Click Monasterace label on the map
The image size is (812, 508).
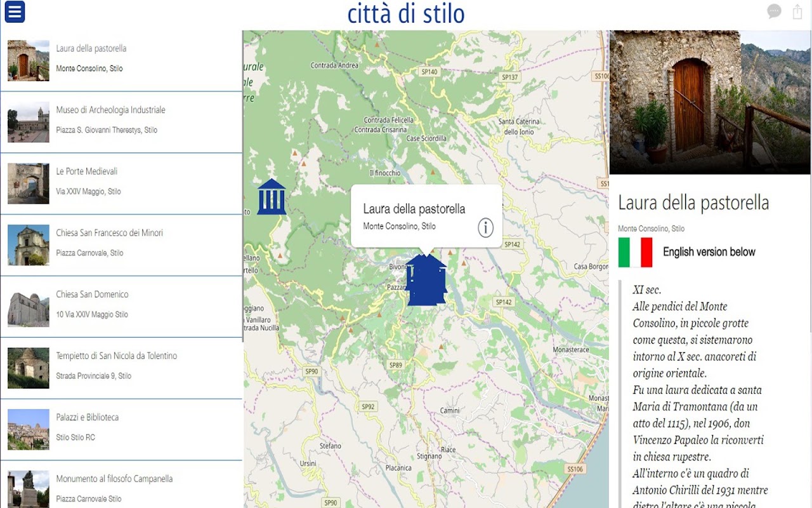tap(571, 350)
